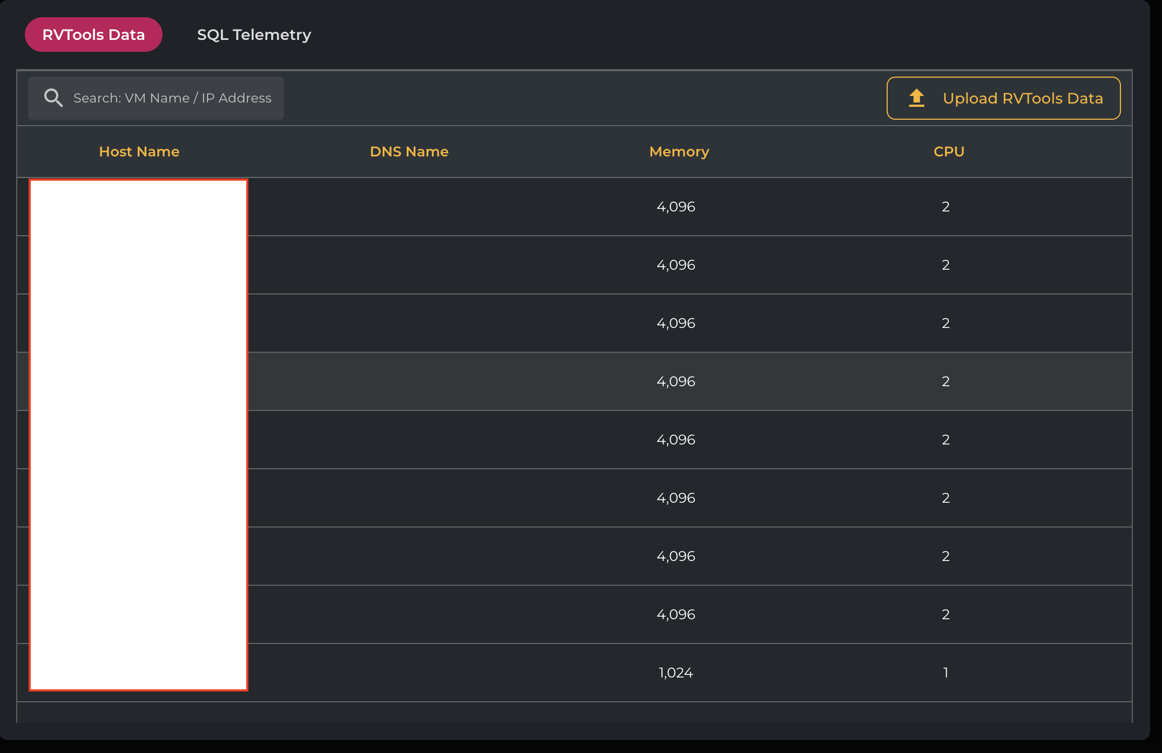This screenshot has width=1162, height=753.
Task: Open the RVTools Data tab
Action: point(93,35)
